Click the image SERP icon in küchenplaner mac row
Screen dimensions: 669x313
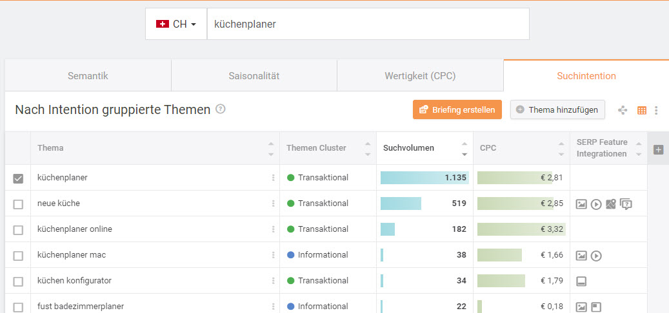click(x=581, y=256)
